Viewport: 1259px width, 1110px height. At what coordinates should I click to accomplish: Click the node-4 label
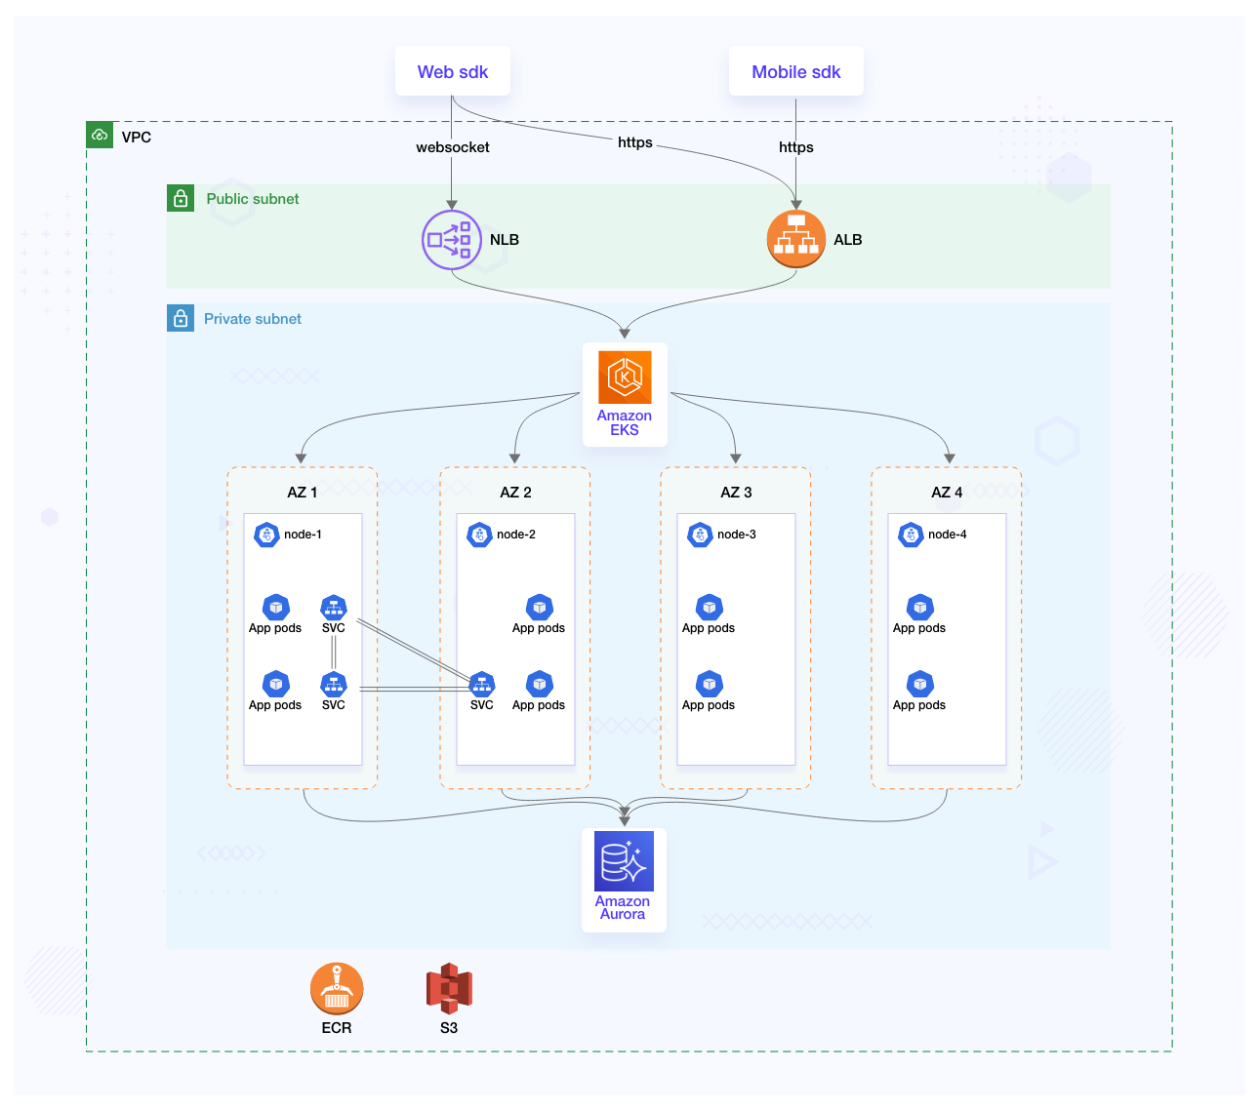point(948,535)
